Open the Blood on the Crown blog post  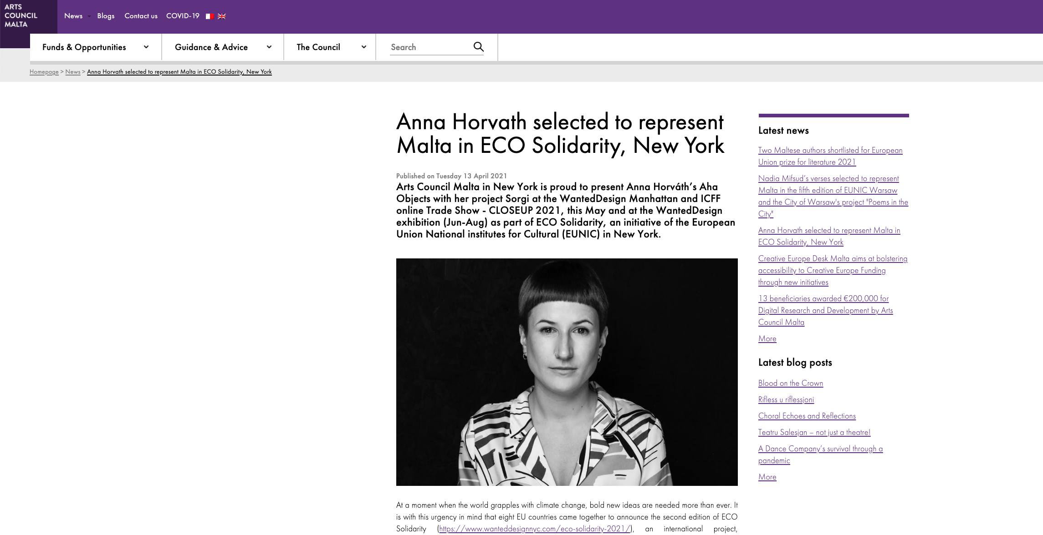pos(791,383)
